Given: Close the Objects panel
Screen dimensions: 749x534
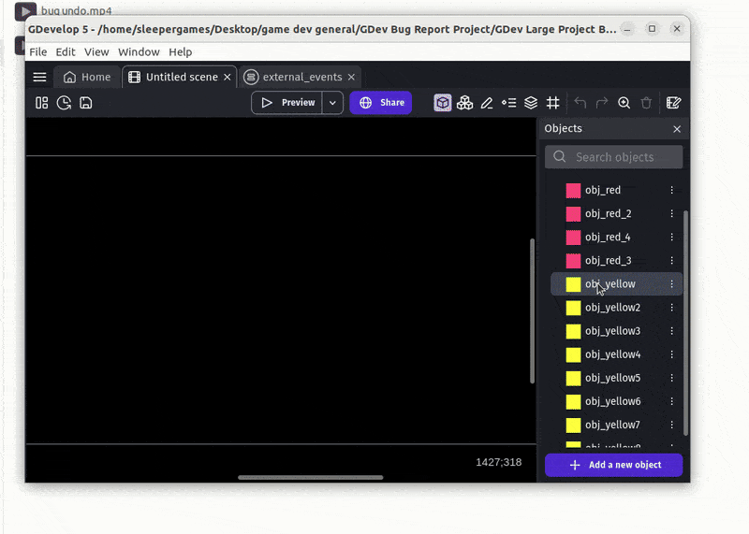Looking at the screenshot, I should (x=677, y=129).
